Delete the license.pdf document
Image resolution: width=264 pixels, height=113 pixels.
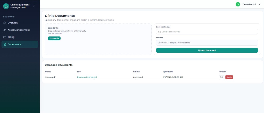coord(229,77)
